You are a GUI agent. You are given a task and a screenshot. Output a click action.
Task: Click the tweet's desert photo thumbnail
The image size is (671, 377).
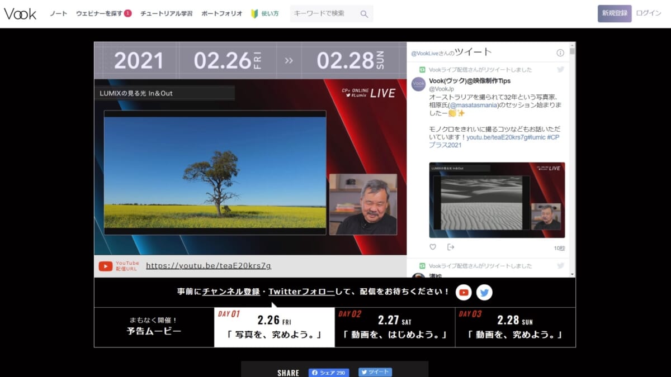pos(497,200)
